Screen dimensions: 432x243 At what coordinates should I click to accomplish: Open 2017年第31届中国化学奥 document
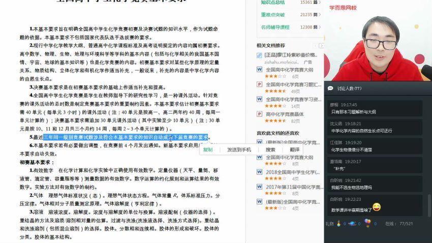(x=293, y=187)
